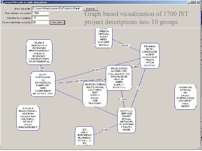
Task: Select the QUANTUM OPTICAL FABRICATION cluster node
Action: [185, 97]
